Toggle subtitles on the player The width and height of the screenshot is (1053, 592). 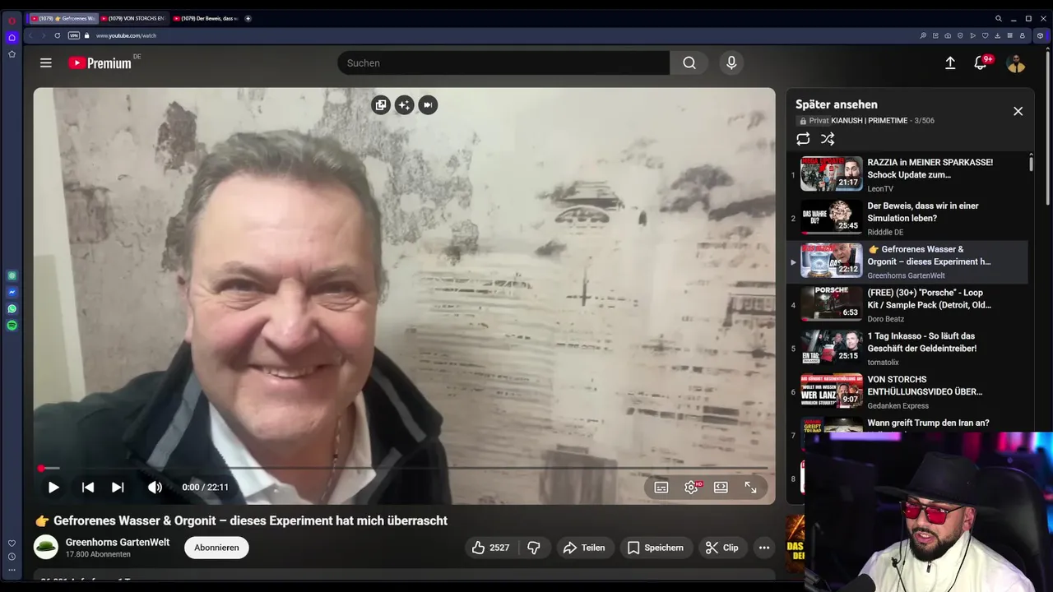click(661, 487)
